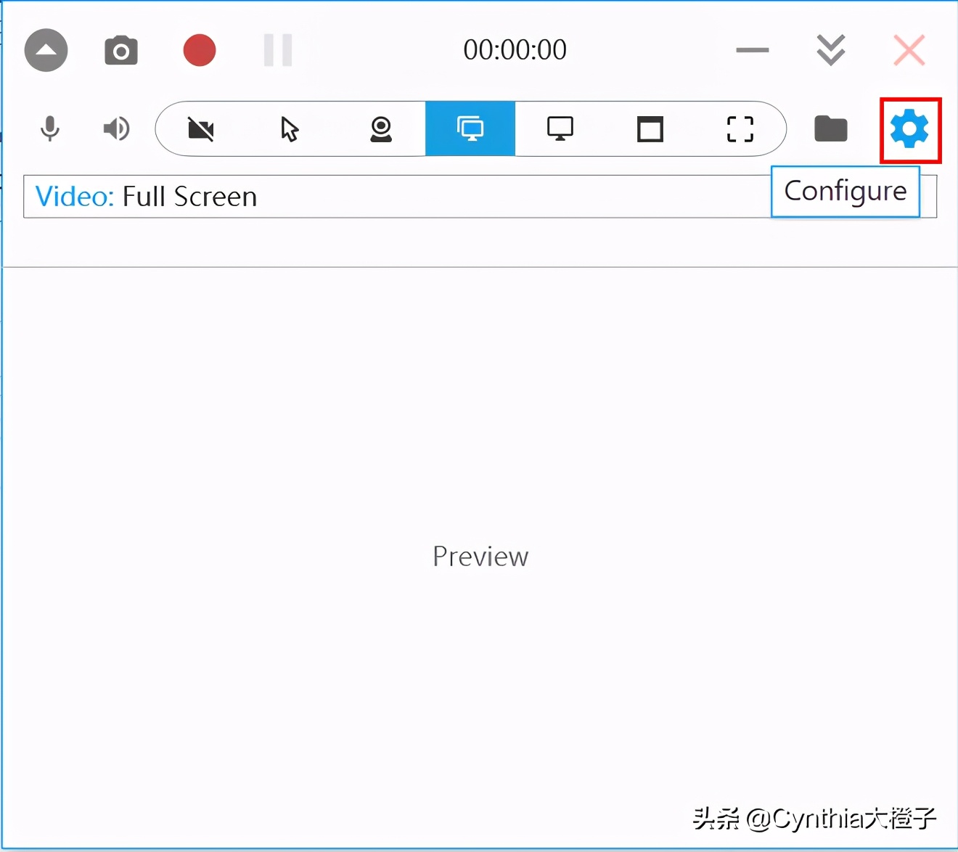
Task: Select the no-video audio-only source
Action: 201,129
